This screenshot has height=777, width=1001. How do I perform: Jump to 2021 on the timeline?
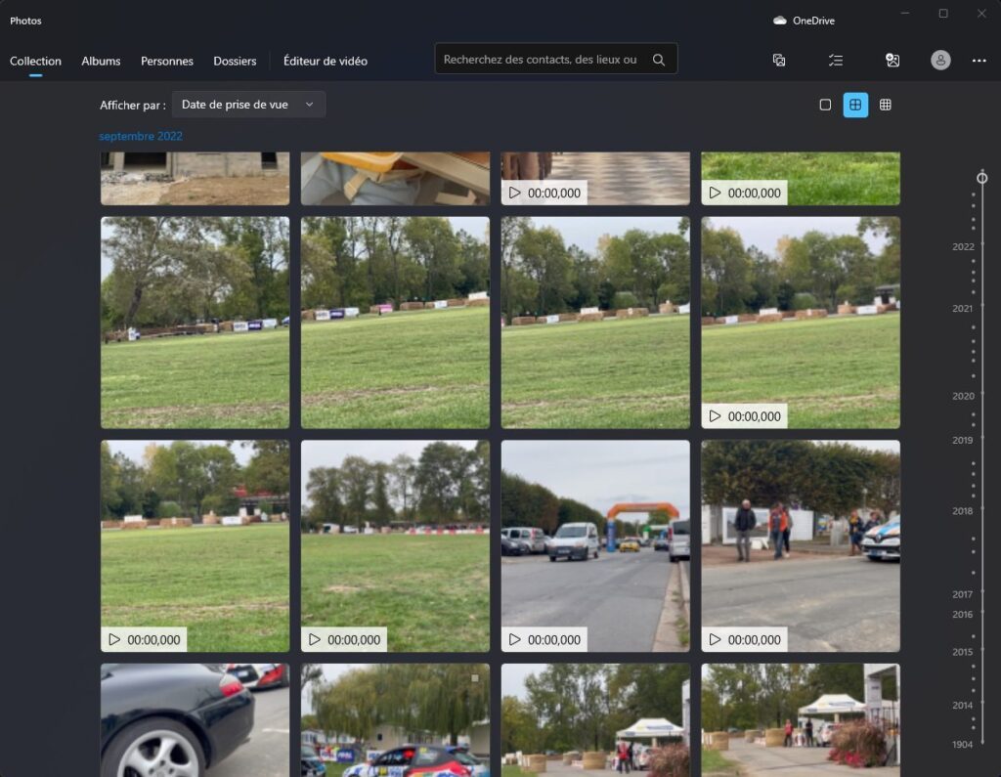pos(963,309)
